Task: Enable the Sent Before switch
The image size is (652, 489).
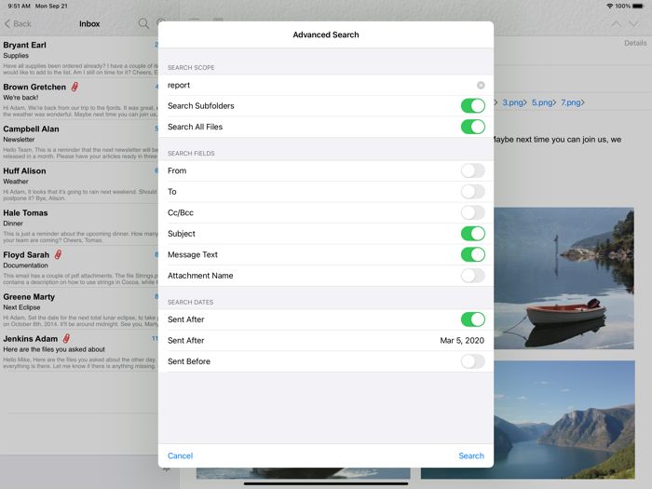Action: [473, 361]
